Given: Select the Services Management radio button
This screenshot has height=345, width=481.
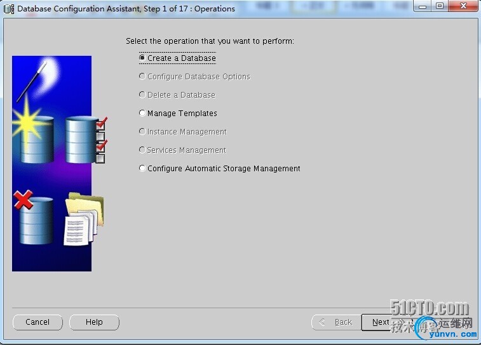Looking at the screenshot, I should [142, 150].
